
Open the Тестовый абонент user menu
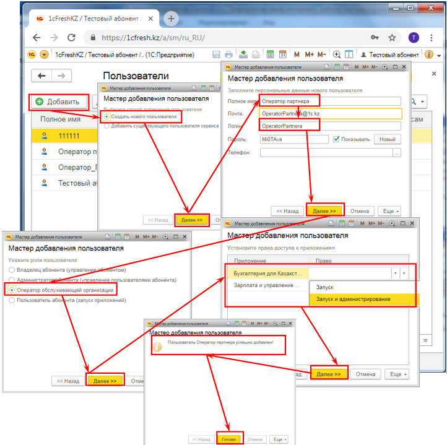point(389,54)
